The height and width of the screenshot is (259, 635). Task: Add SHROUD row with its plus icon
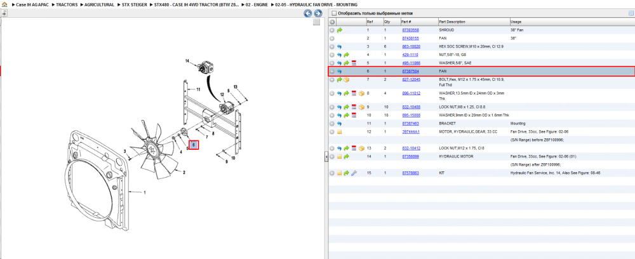[x=332, y=30]
